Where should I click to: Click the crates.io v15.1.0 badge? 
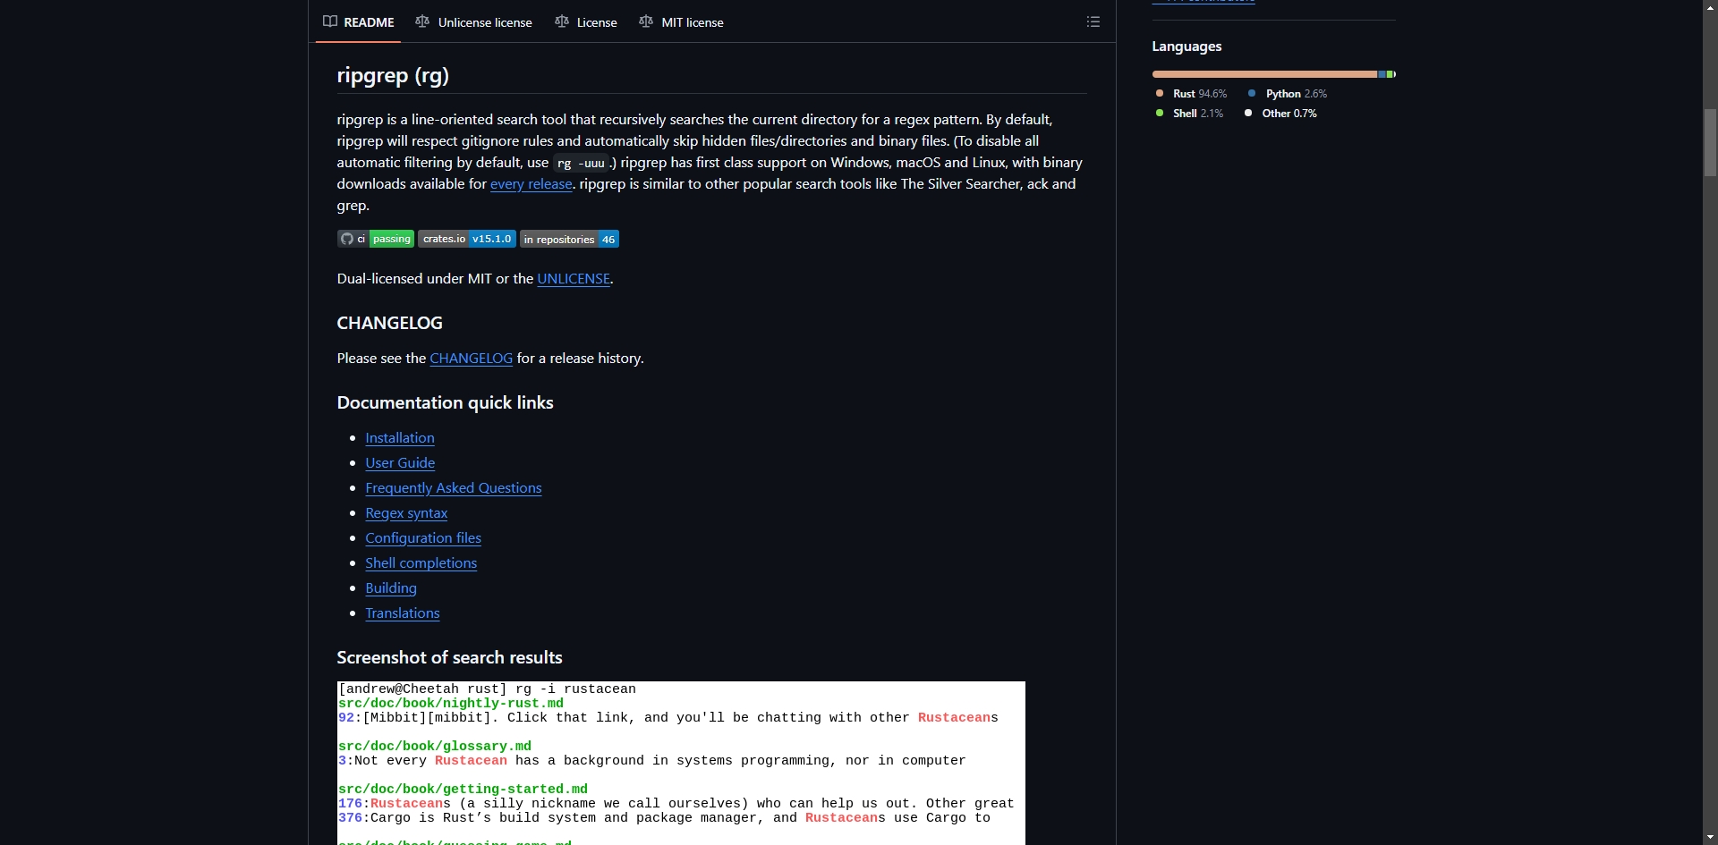click(467, 239)
